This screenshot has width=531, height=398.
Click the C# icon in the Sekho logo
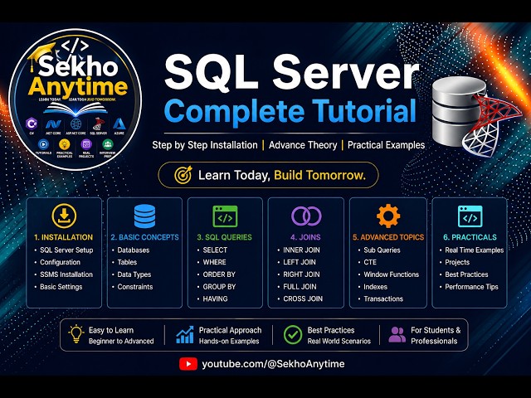point(32,124)
